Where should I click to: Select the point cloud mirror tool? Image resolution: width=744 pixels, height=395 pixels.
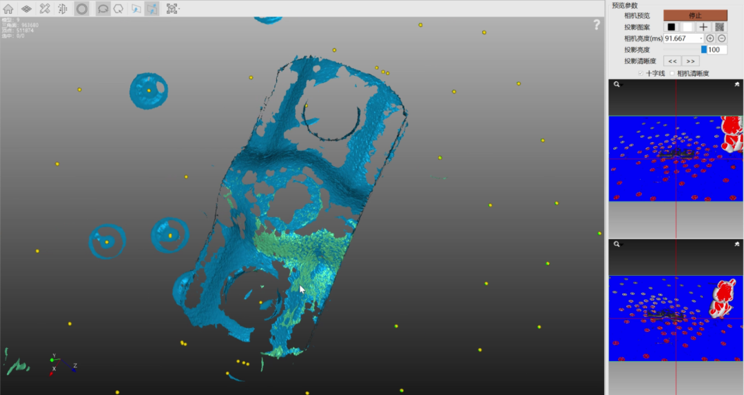pyautogui.click(x=63, y=8)
